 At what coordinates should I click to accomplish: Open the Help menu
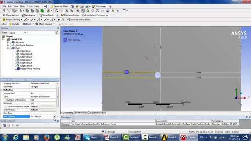(x=37, y=6)
